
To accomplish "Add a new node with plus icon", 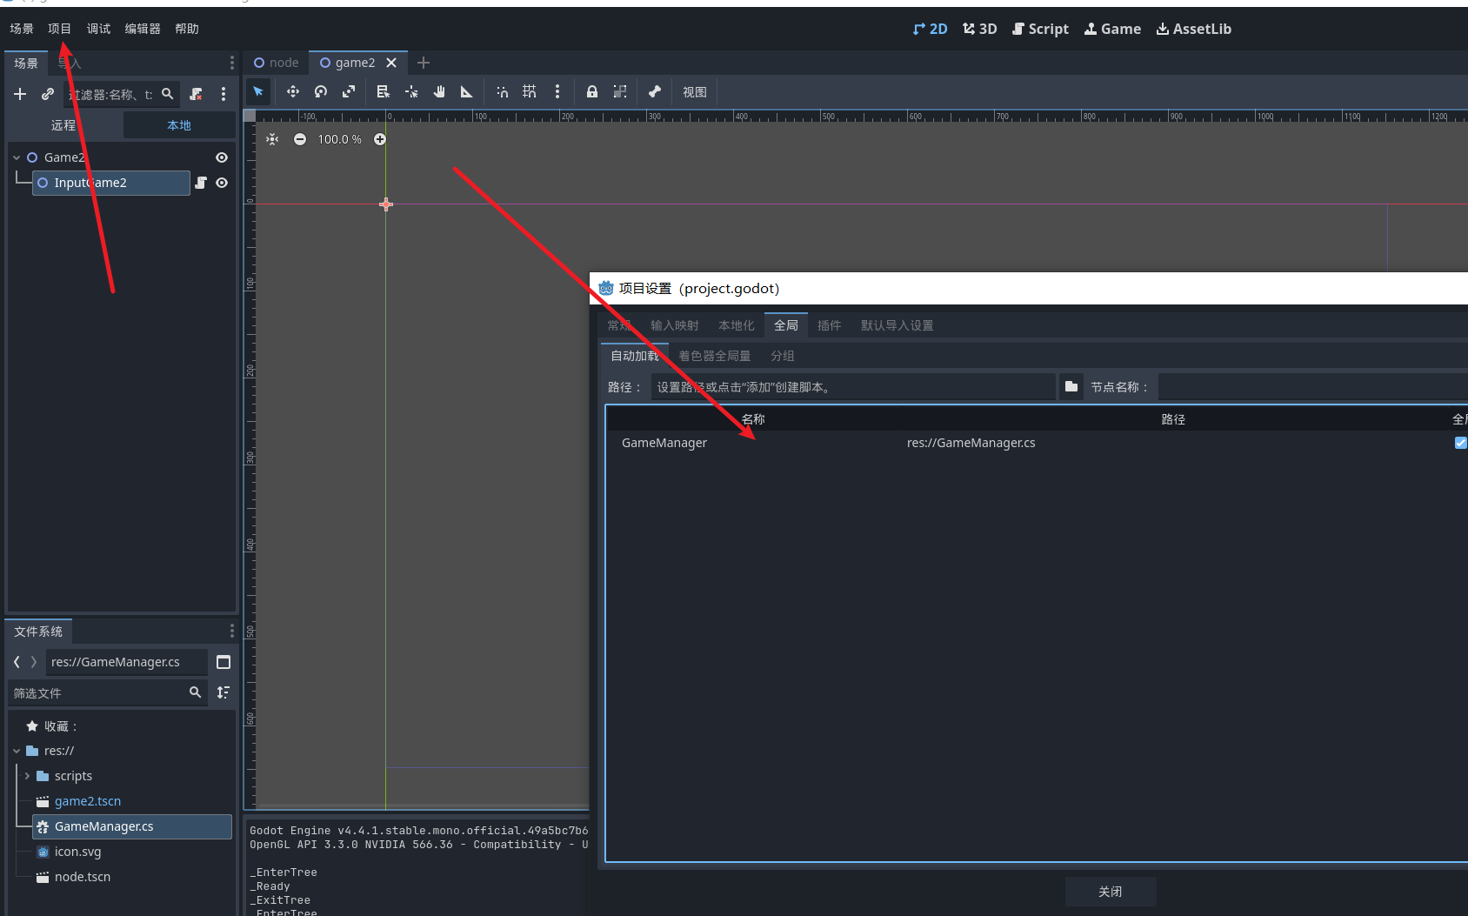I will (20, 94).
